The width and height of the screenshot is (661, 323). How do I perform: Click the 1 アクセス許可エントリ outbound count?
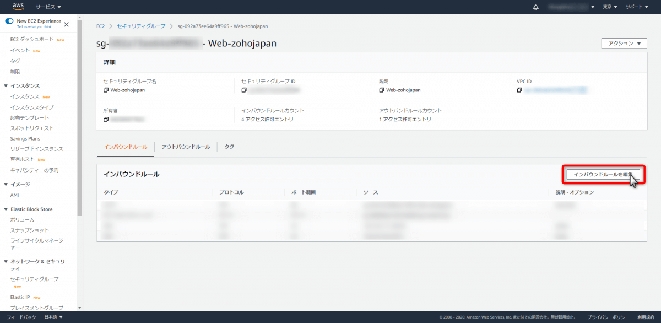click(x=405, y=119)
